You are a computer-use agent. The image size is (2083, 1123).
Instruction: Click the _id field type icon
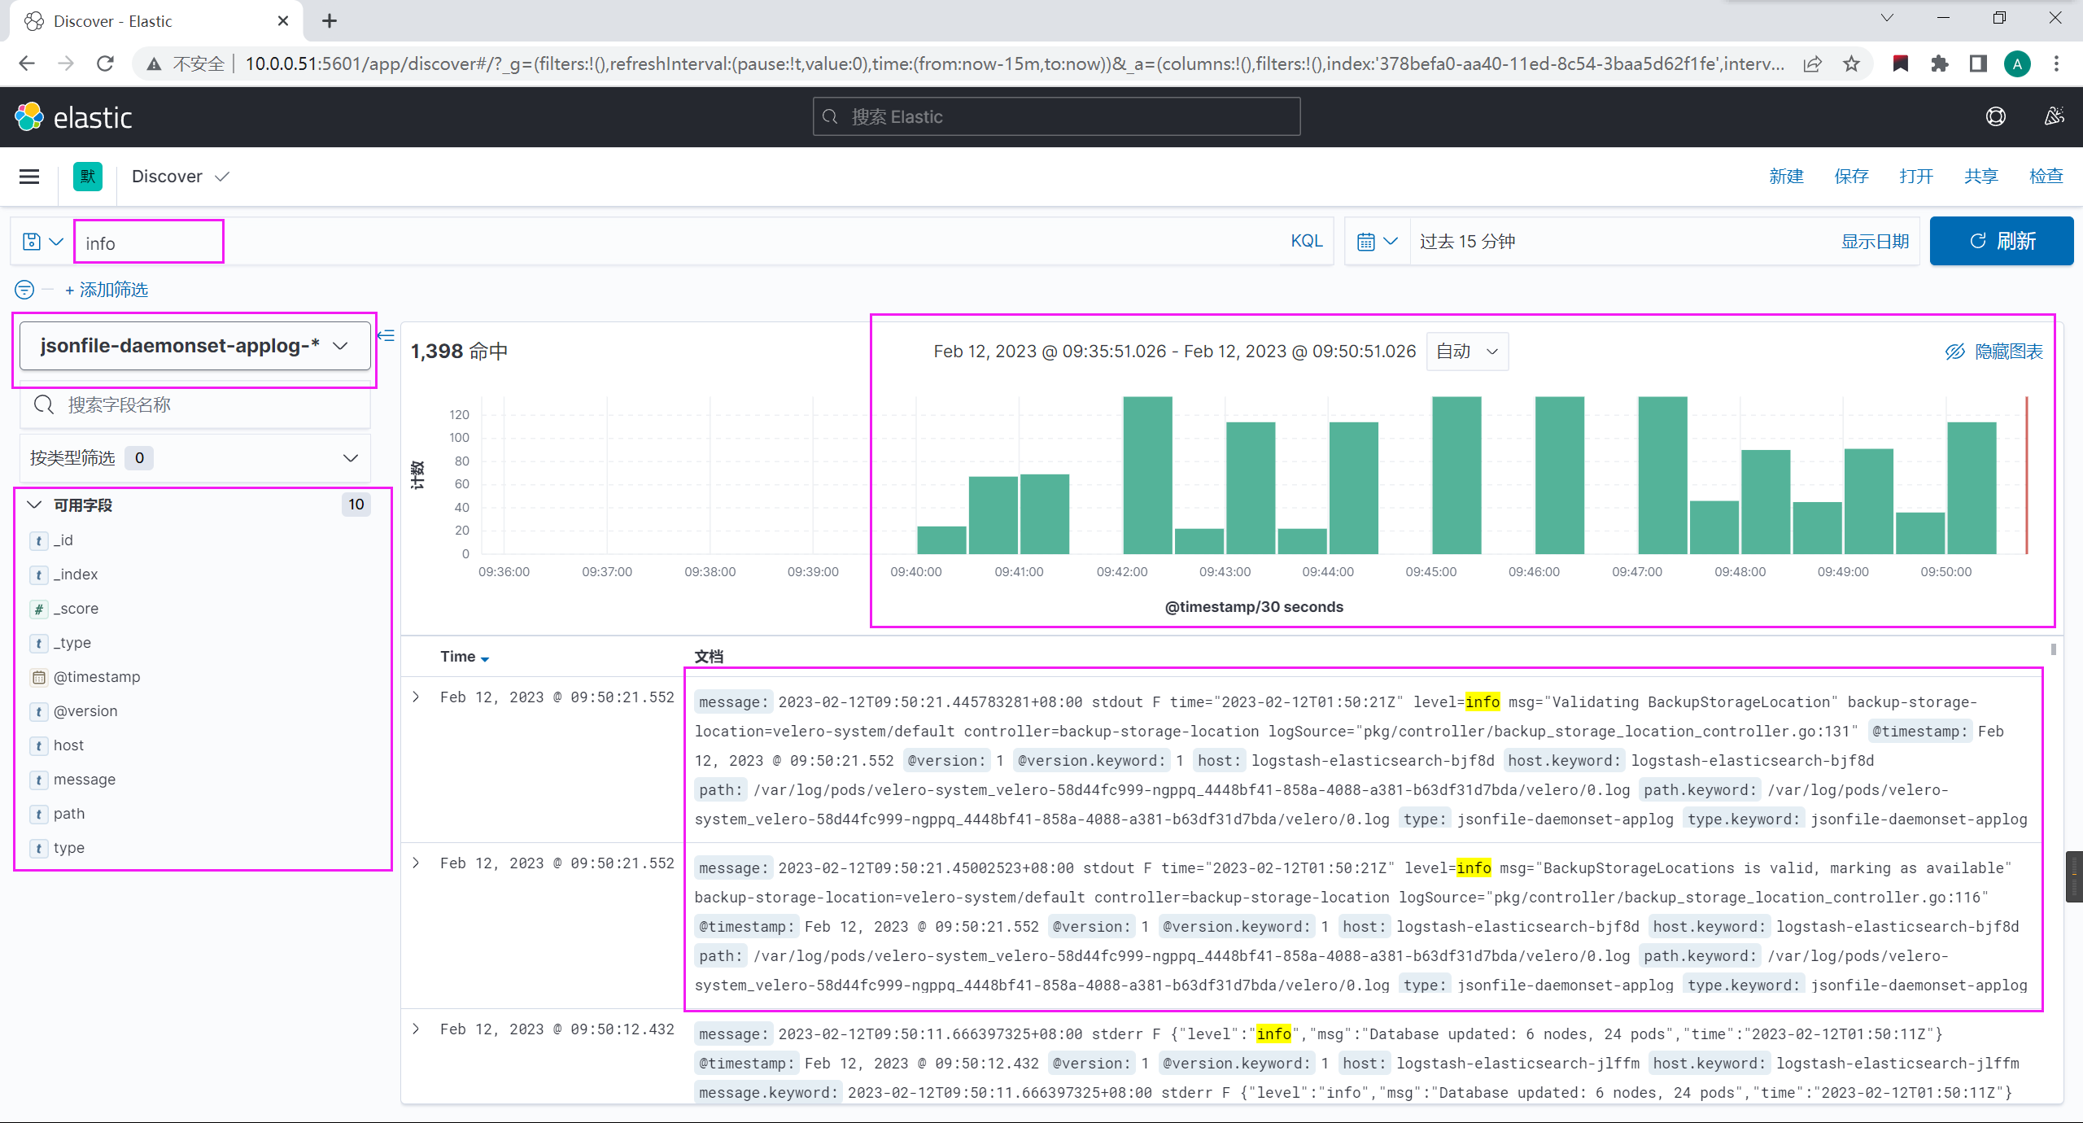[38, 540]
